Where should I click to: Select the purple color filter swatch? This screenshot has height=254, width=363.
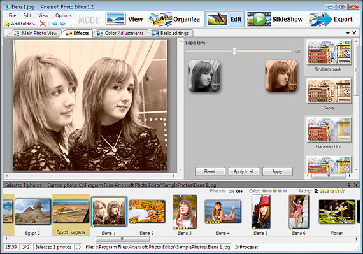(x=285, y=191)
